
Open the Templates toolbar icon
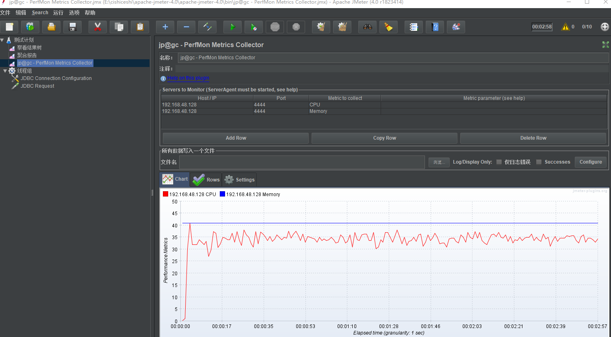(30, 27)
